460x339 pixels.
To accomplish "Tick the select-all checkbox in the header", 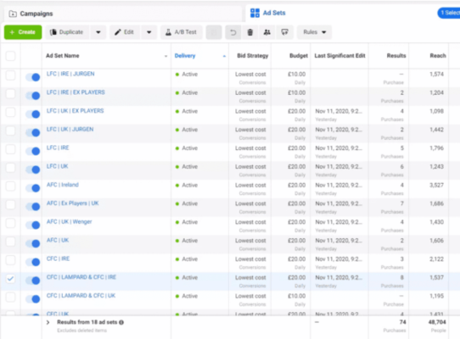I will click(10, 56).
